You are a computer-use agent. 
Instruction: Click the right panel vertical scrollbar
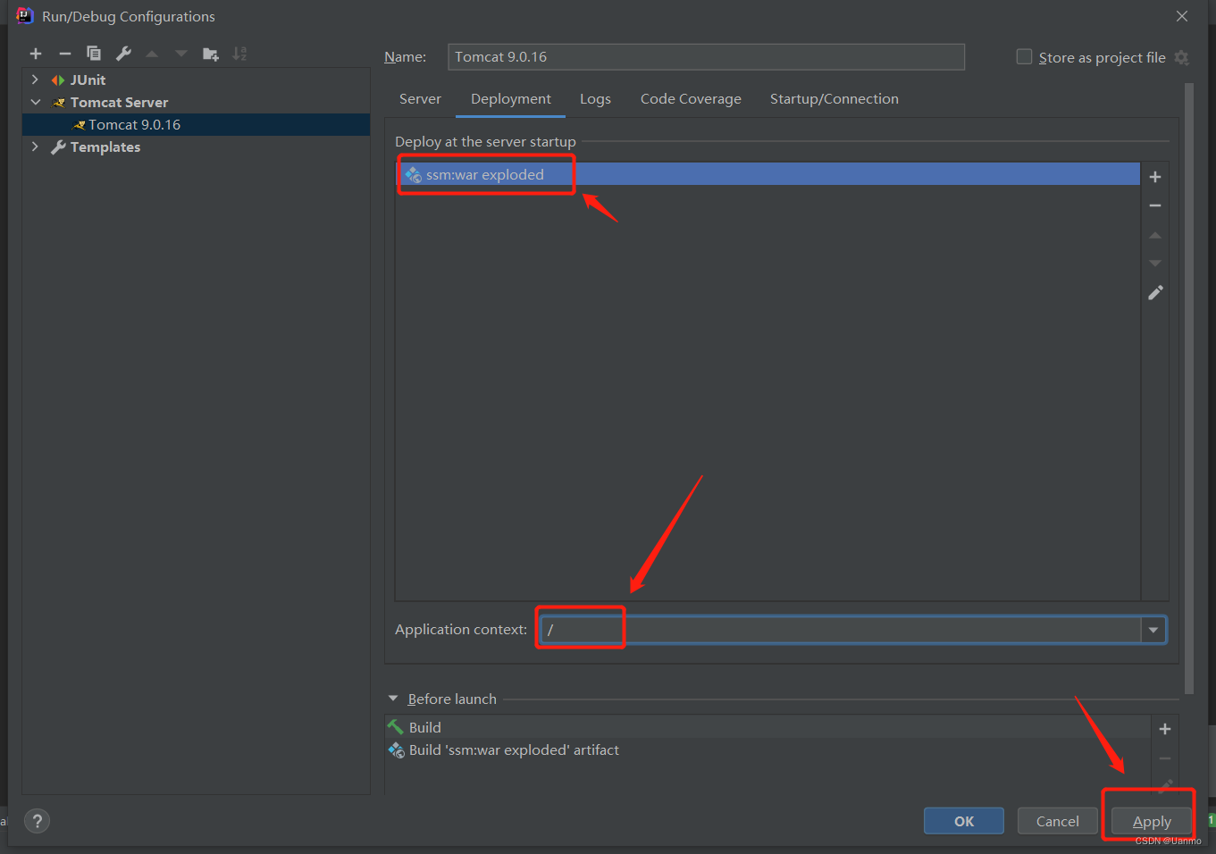pyautogui.click(x=1189, y=389)
